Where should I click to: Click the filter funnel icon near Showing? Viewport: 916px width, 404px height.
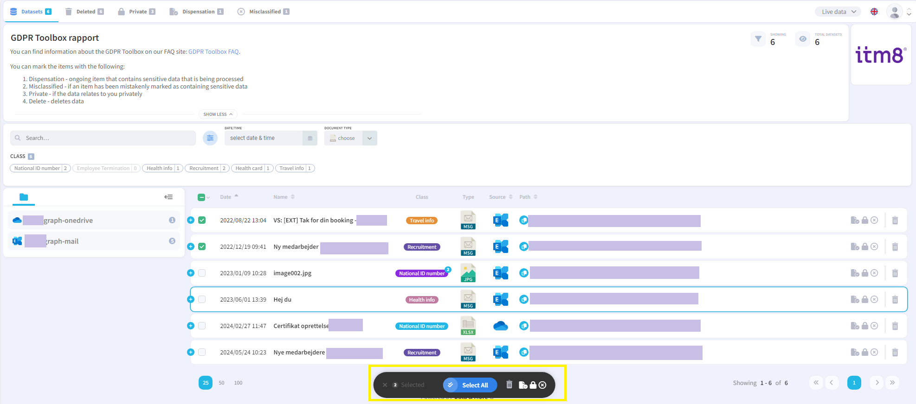[x=758, y=39]
